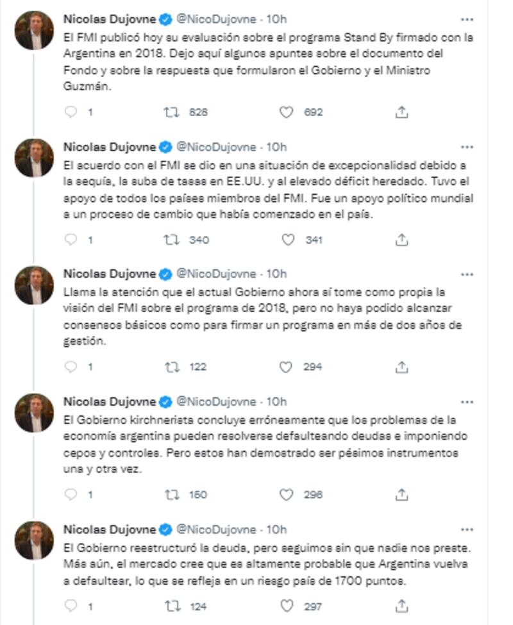Open profile avatar on the third tweet

tap(35, 286)
